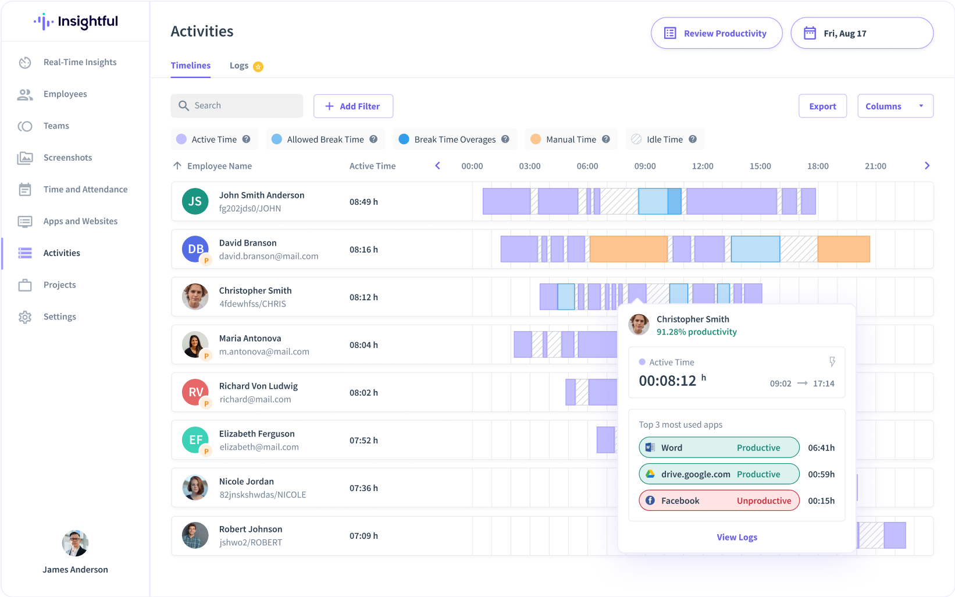
Task: Toggle the Idle Time legend filter
Action: [664, 139]
